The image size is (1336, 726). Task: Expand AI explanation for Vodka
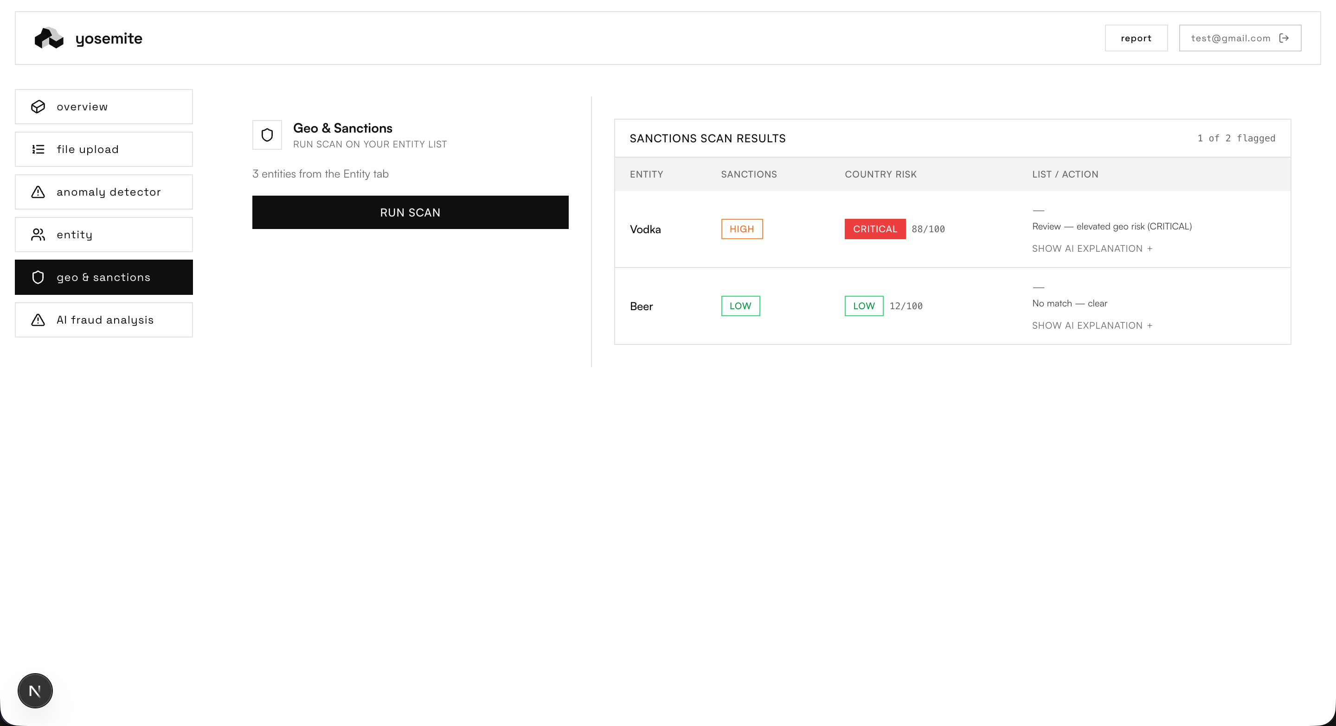1092,249
